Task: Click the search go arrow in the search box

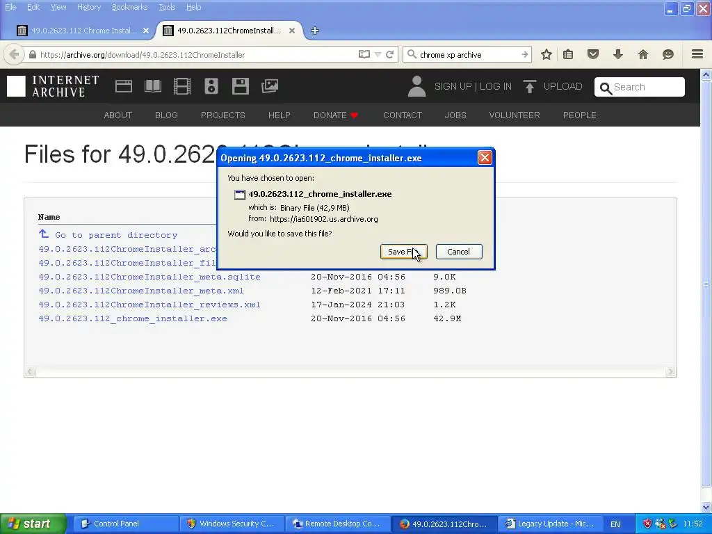Action: (x=524, y=54)
